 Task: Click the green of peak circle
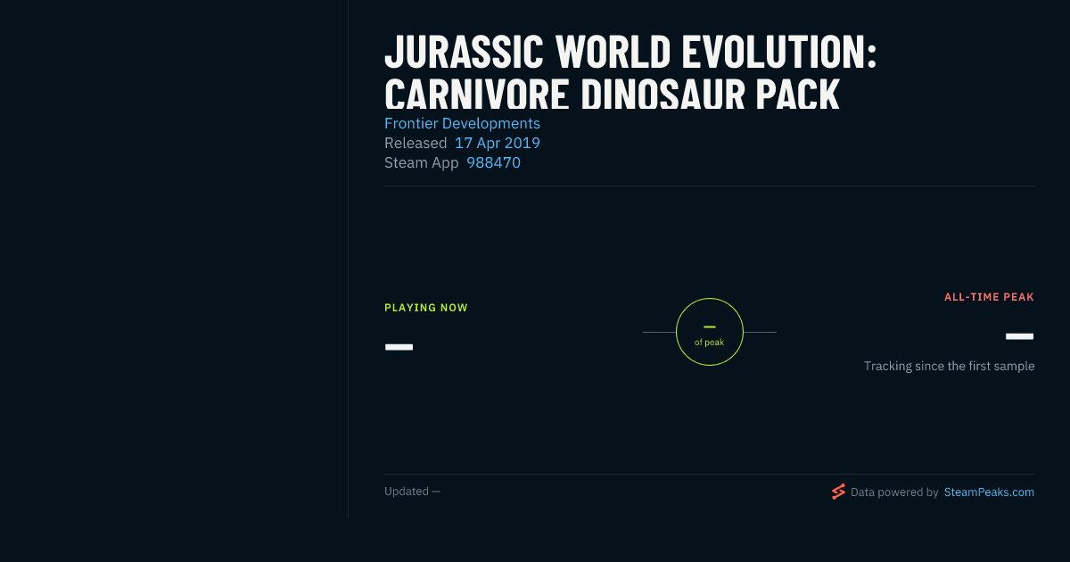[710, 332]
